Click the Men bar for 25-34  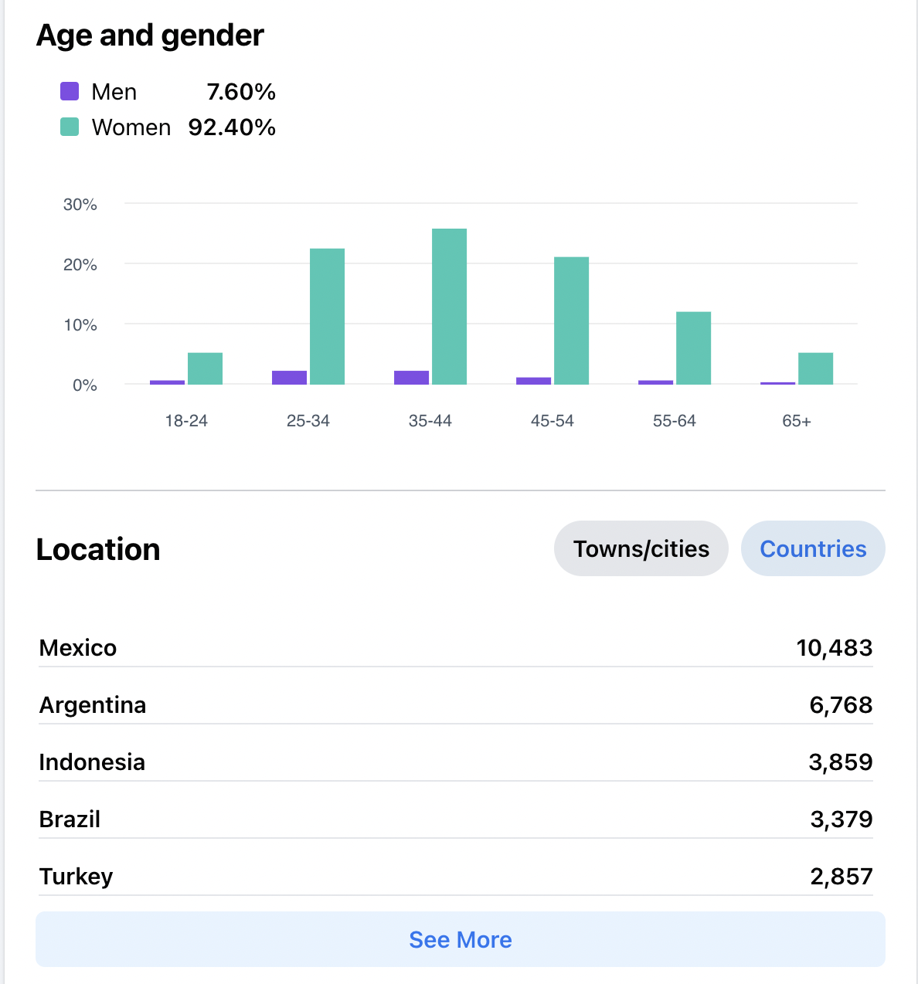(289, 378)
